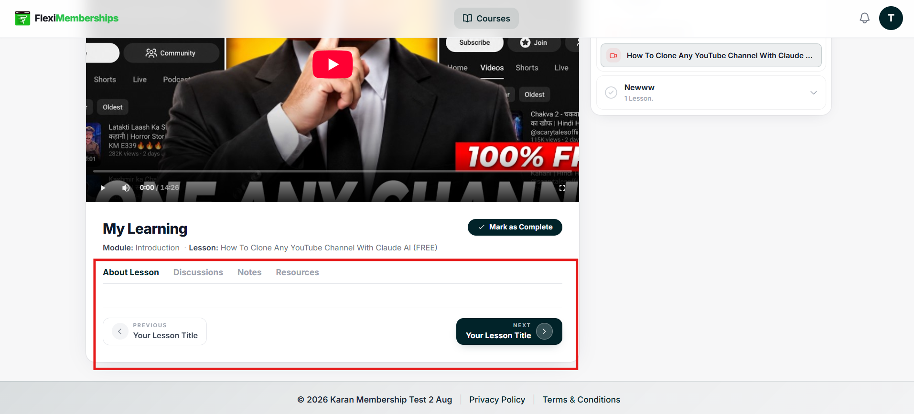Open the Privacy Policy link
The width and height of the screenshot is (914, 414).
click(x=497, y=400)
